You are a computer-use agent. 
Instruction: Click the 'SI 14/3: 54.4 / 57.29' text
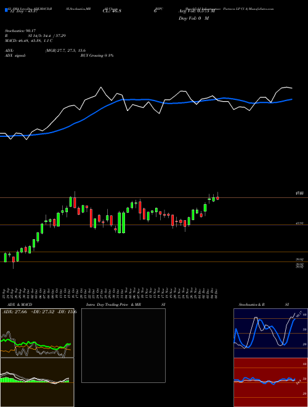pos(47,36)
